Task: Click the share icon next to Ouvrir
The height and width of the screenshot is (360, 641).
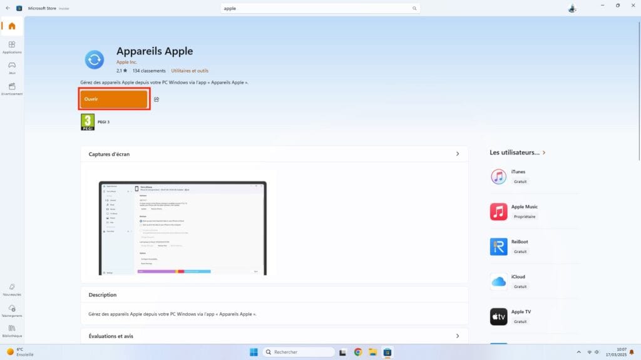Action: point(156,99)
